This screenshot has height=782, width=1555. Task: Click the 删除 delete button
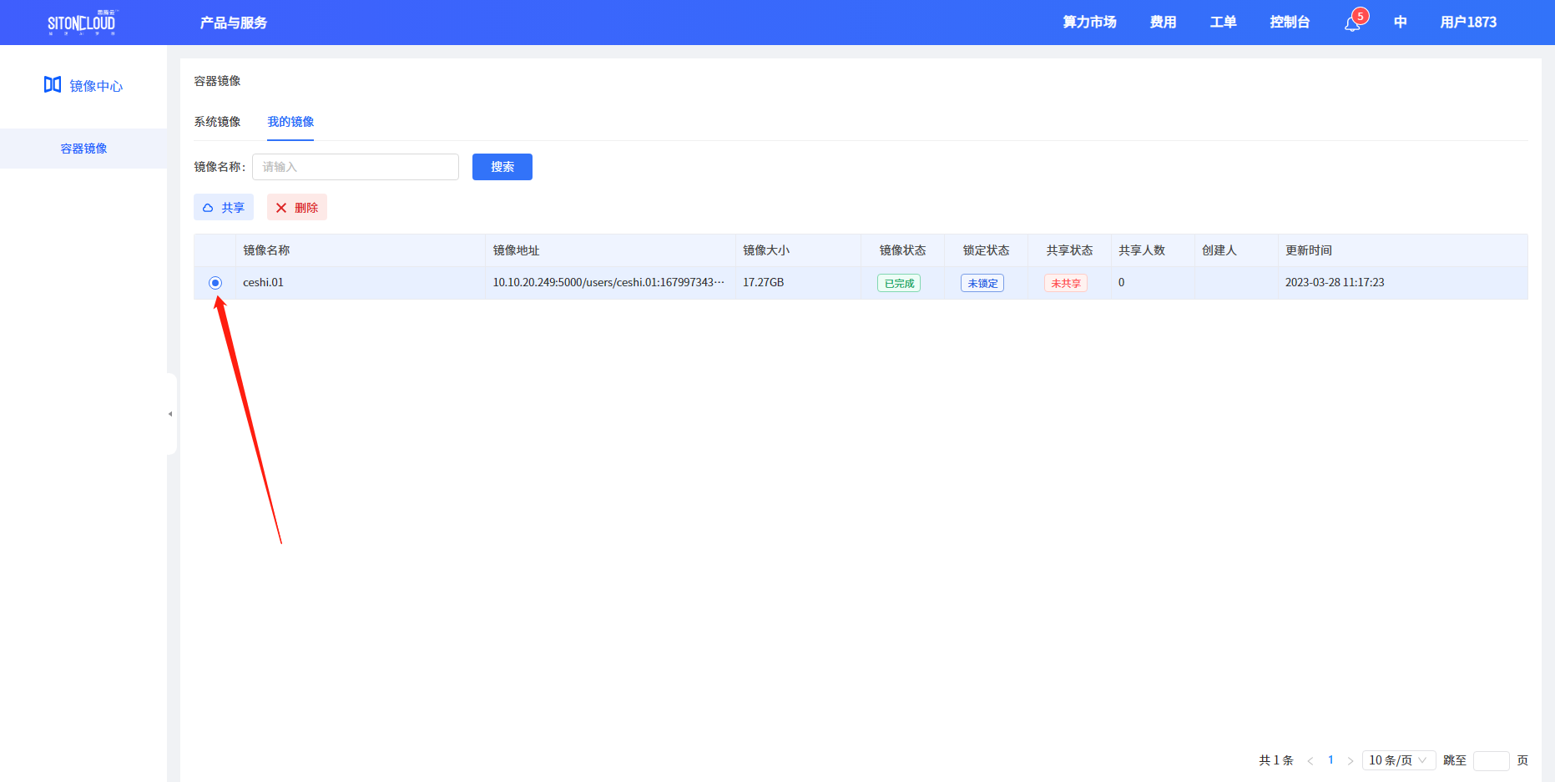tap(297, 208)
